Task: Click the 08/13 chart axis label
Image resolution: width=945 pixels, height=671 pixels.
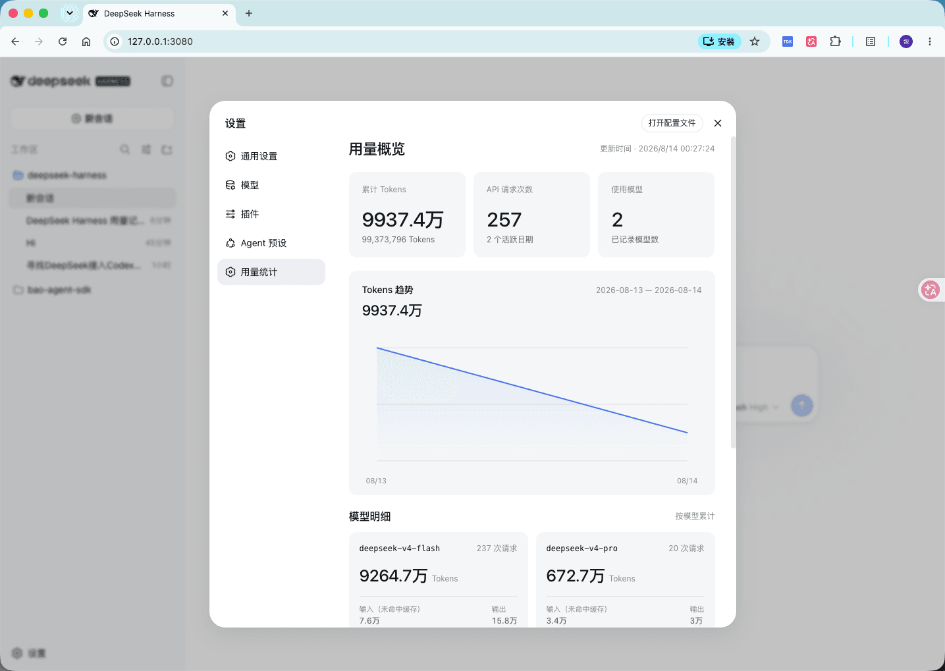Action: pos(376,481)
